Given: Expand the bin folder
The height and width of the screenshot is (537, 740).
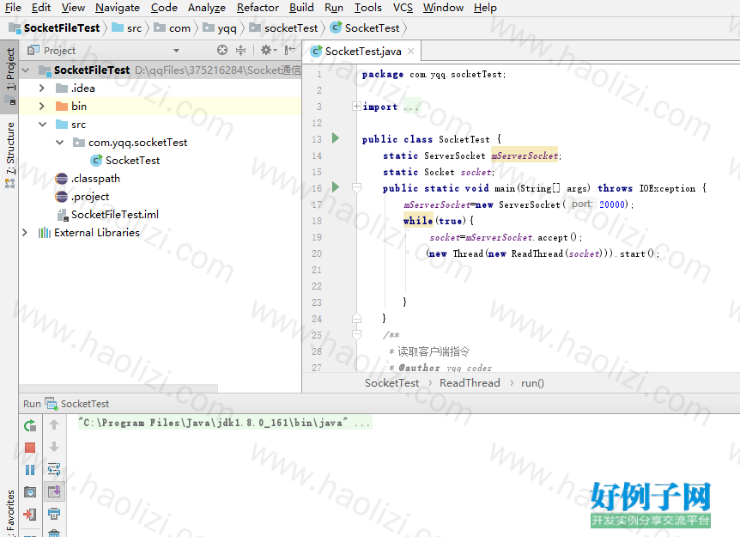Looking at the screenshot, I should click(x=42, y=107).
